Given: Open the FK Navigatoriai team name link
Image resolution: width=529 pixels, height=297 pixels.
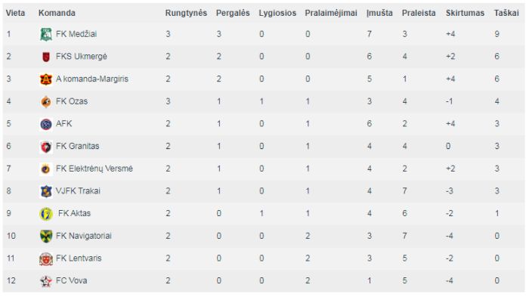Looking at the screenshot, I should pos(84,236).
